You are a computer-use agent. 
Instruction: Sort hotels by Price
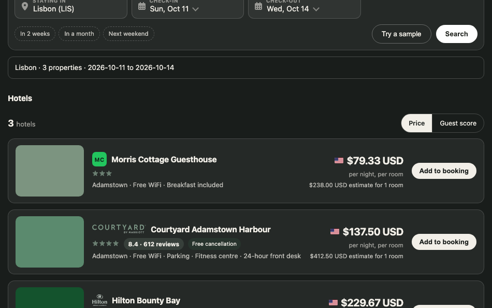tap(417, 123)
